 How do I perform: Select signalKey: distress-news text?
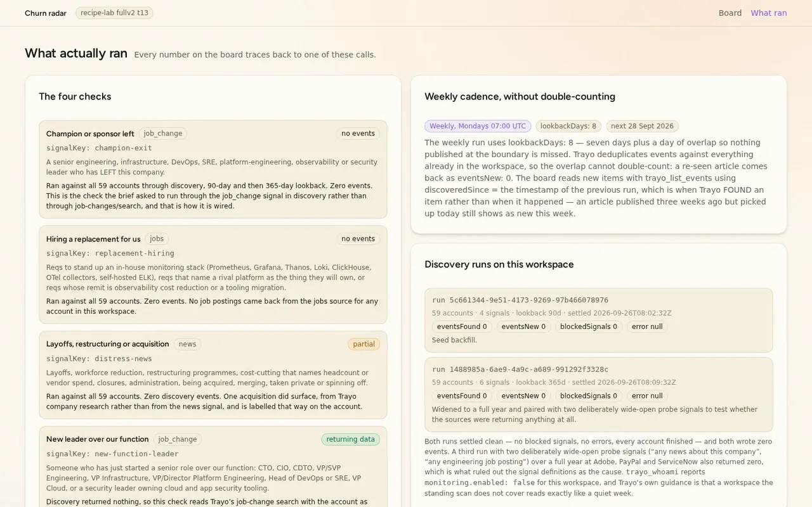pyautogui.click(x=99, y=358)
